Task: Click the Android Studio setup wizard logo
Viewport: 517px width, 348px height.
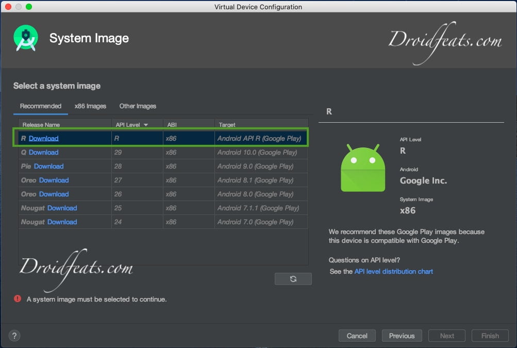Action: (25, 38)
